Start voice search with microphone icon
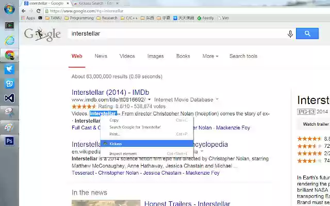Viewport: 330px width, 206px height. click(290, 33)
